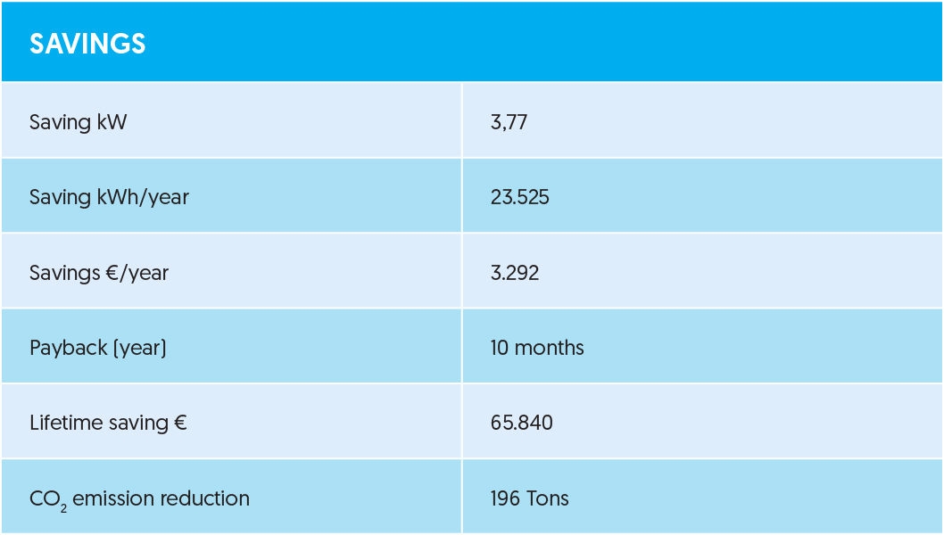Select the Payback (year) label

click(98, 347)
